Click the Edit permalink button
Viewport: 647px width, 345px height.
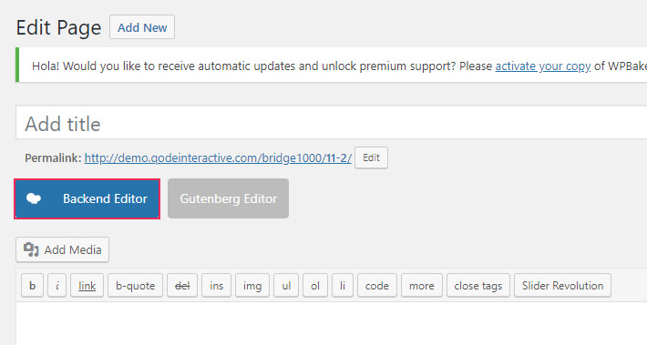point(371,157)
